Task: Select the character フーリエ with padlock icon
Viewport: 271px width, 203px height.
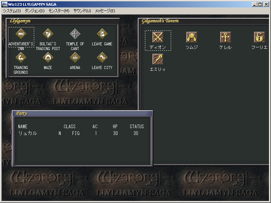Action: 259,37
